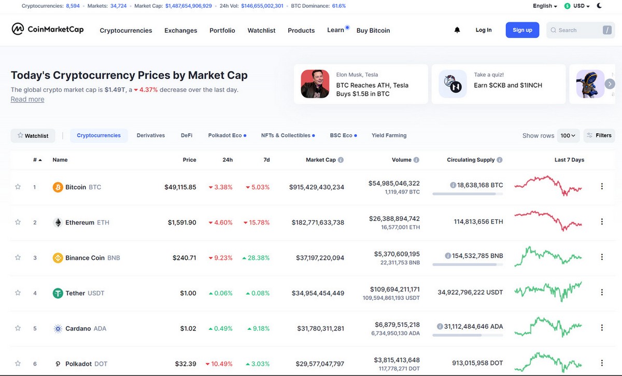
Task: Click Market Cap column info icon
Action: [x=341, y=160]
